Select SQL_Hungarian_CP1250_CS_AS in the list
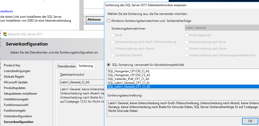The height and width of the screenshot is (126, 259). click(183, 75)
